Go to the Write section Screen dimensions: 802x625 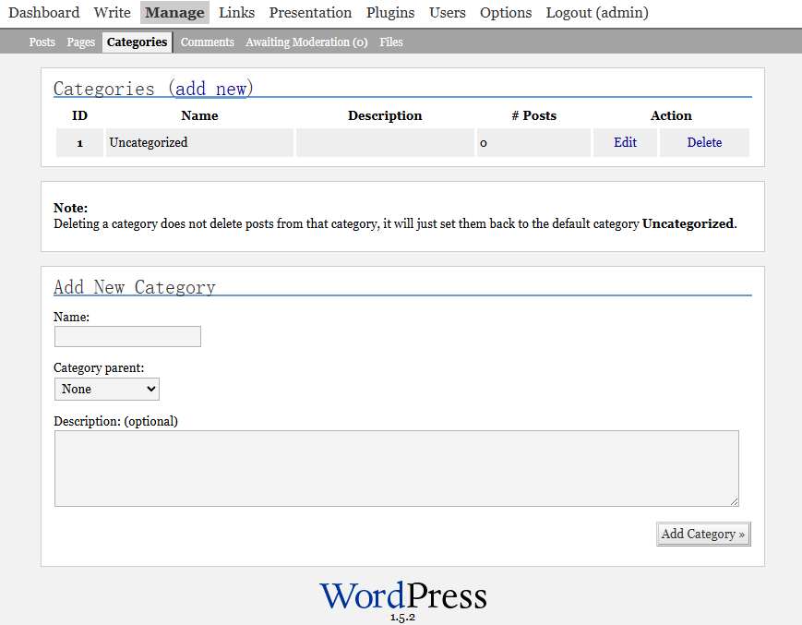(x=112, y=12)
